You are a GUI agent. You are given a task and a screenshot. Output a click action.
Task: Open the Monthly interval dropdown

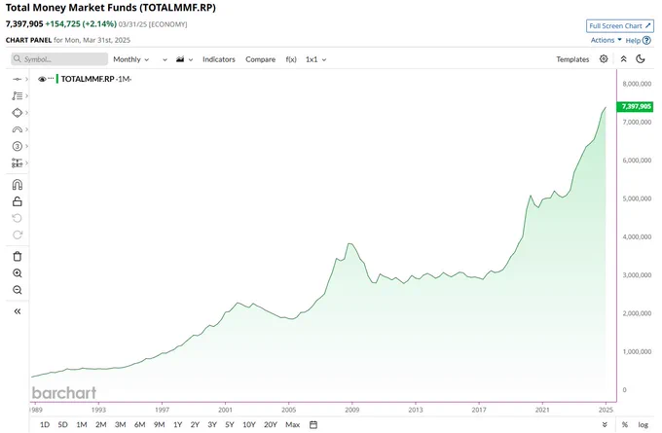click(x=130, y=59)
